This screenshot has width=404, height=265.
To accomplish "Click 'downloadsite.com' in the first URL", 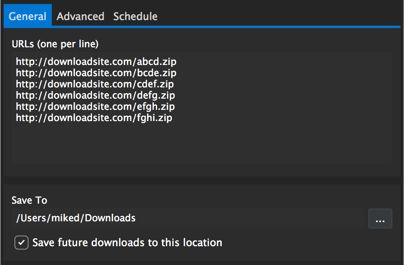I will [x=90, y=62].
